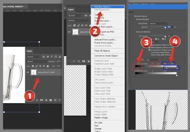
Task: Filter for smart objects in left Layers panel
Action: click(60, 57)
